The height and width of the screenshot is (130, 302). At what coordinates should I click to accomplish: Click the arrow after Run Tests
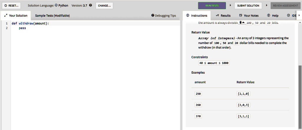click(230, 5)
